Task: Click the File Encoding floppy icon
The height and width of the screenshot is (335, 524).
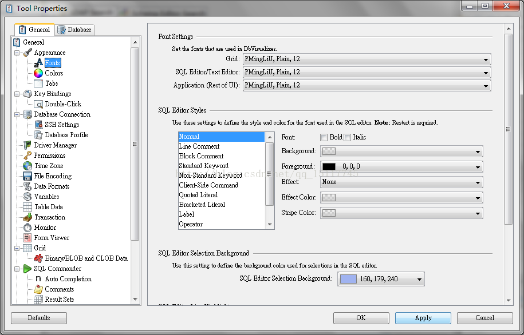Action: pos(27,176)
